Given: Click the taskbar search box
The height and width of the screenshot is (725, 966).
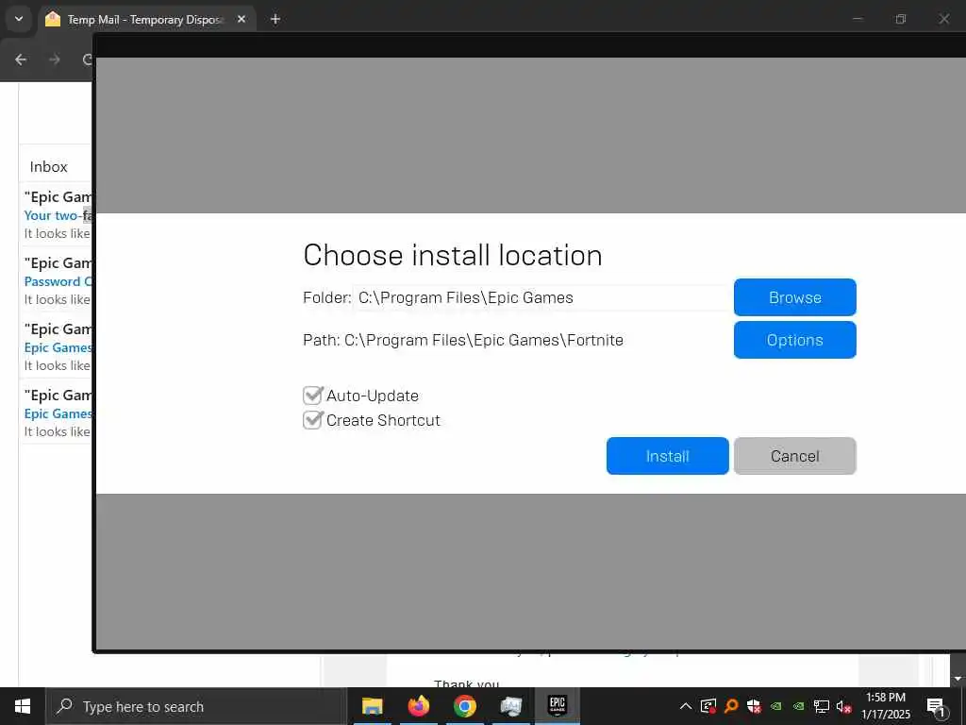Looking at the screenshot, I should point(196,706).
